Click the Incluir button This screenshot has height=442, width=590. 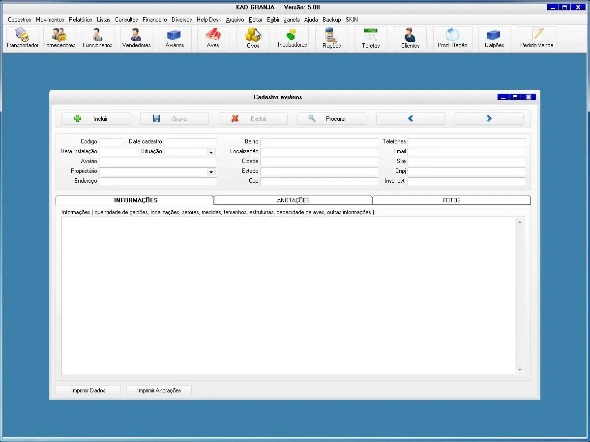[96, 119]
